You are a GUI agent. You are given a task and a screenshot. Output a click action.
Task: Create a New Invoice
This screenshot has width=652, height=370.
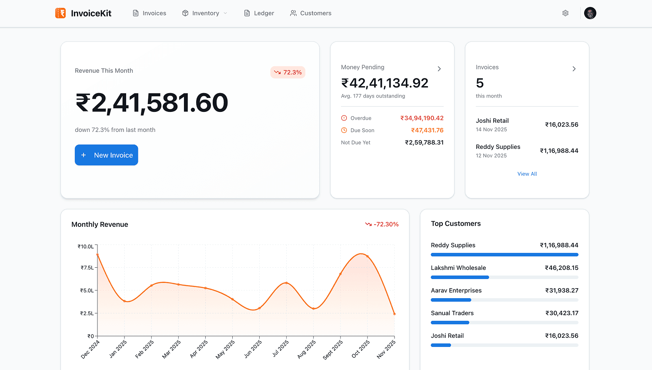point(107,155)
